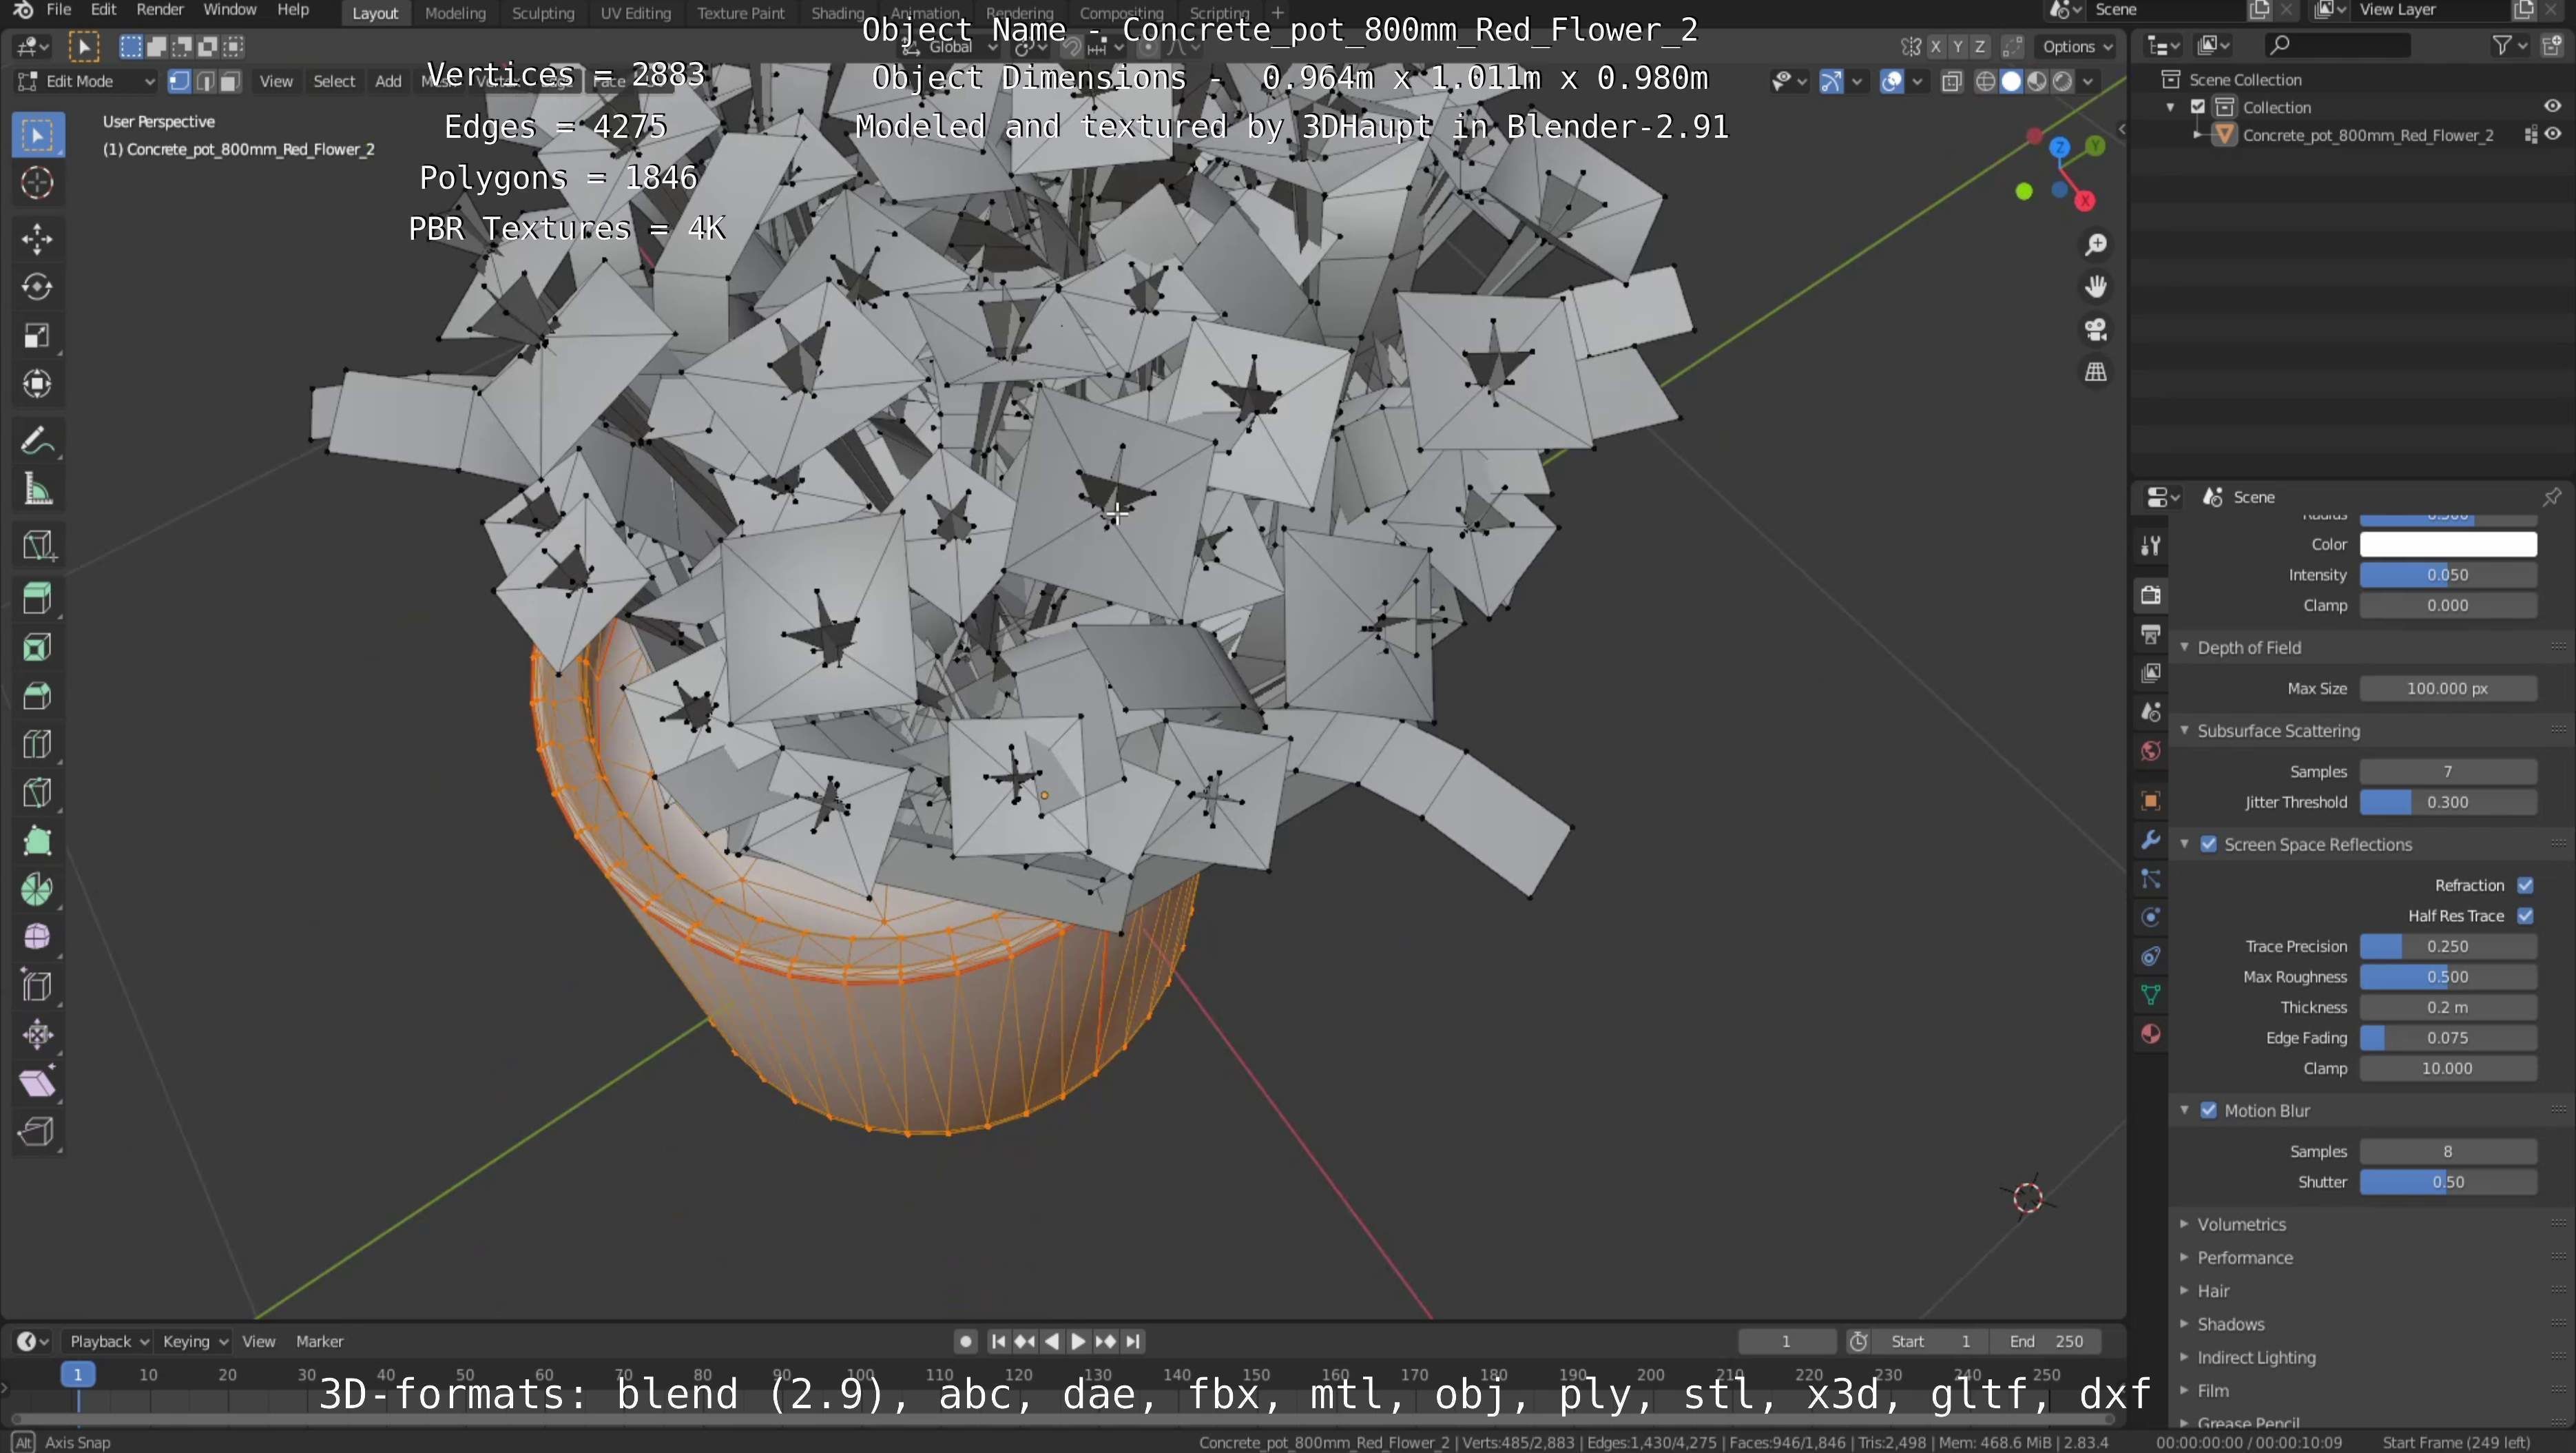Uncheck Half Res Trace checkbox

pos(2526,916)
